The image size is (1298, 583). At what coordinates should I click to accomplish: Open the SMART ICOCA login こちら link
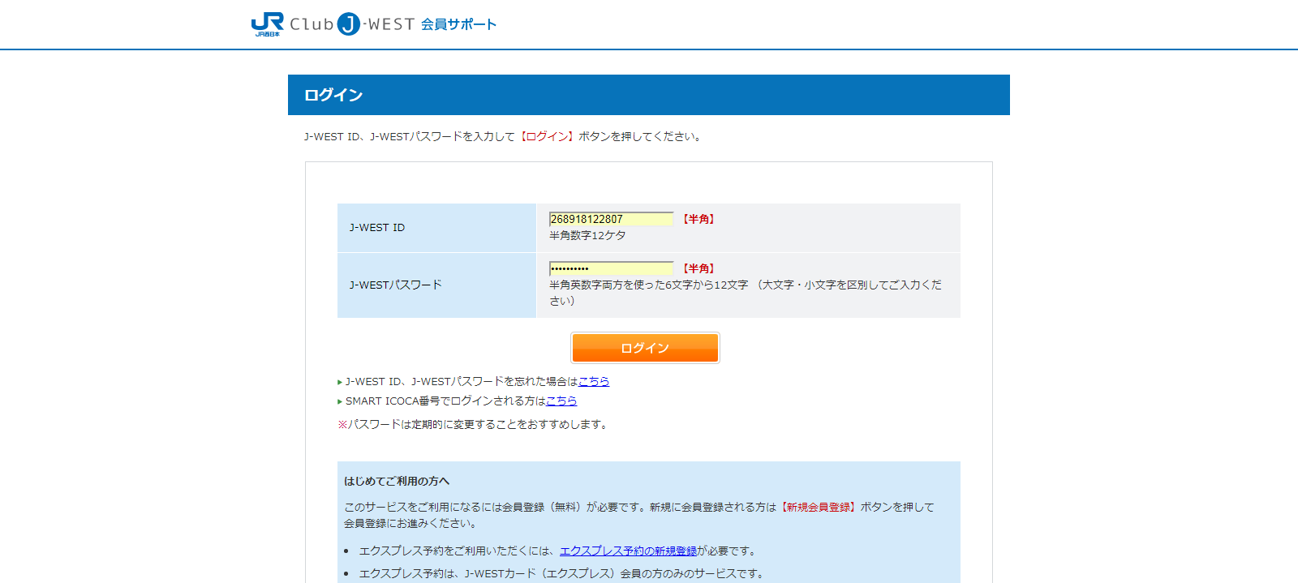pos(561,401)
